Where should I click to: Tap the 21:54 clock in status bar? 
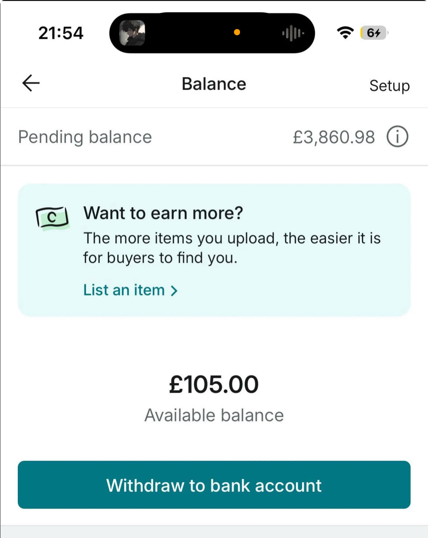tap(61, 33)
